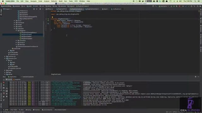Click the collapse all icon in Project panel

[37, 9]
